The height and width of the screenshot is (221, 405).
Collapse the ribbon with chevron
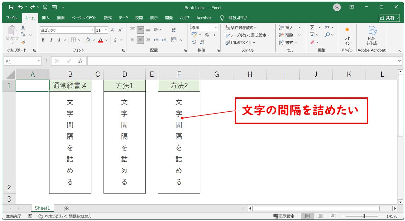(x=399, y=50)
